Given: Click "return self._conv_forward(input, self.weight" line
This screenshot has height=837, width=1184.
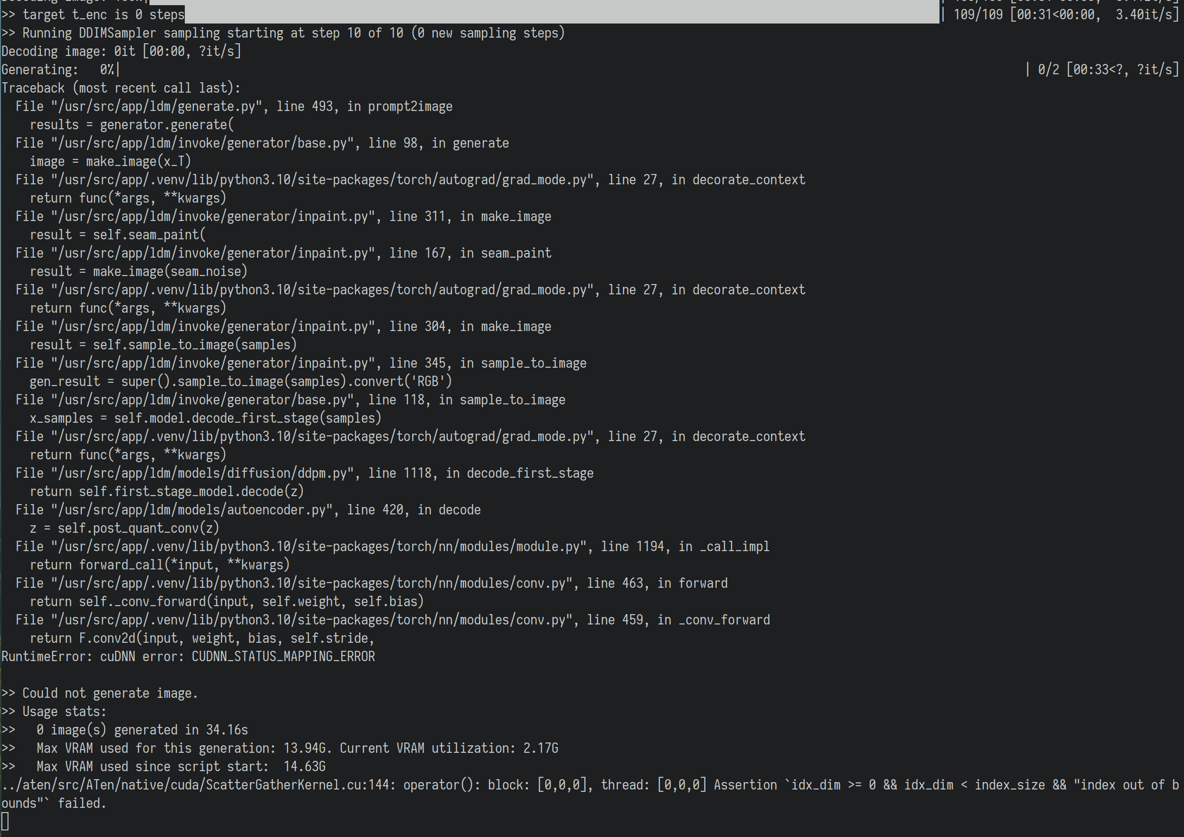Looking at the screenshot, I should 227,601.
